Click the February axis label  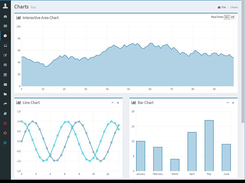[158, 174]
